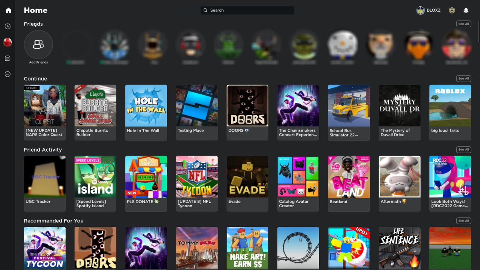Image resolution: width=480 pixels, height=270 pixels.
Task: Open big loud farts game tile
Action: coord(450,112)
